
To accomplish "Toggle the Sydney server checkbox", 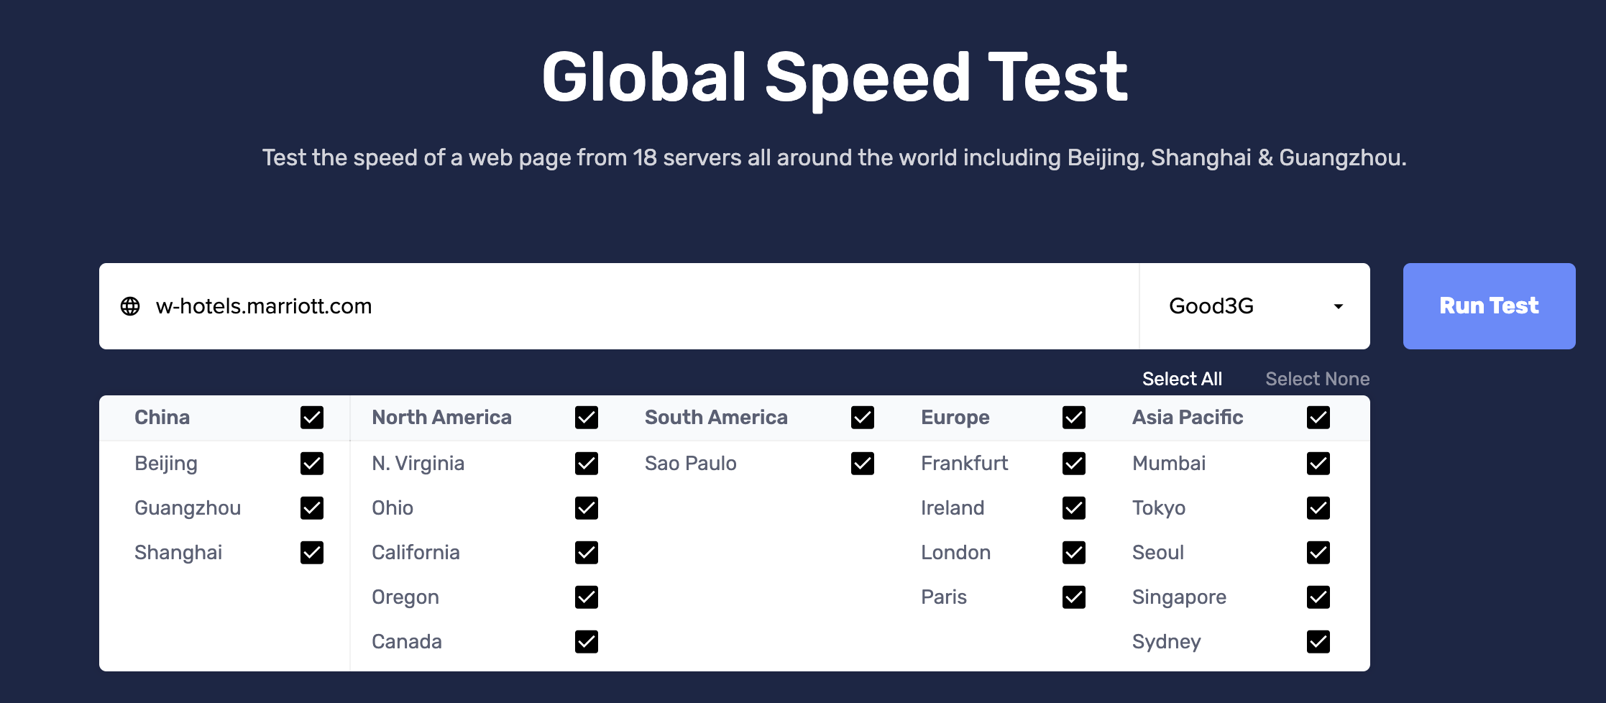I will click(x=1318, y=642).
